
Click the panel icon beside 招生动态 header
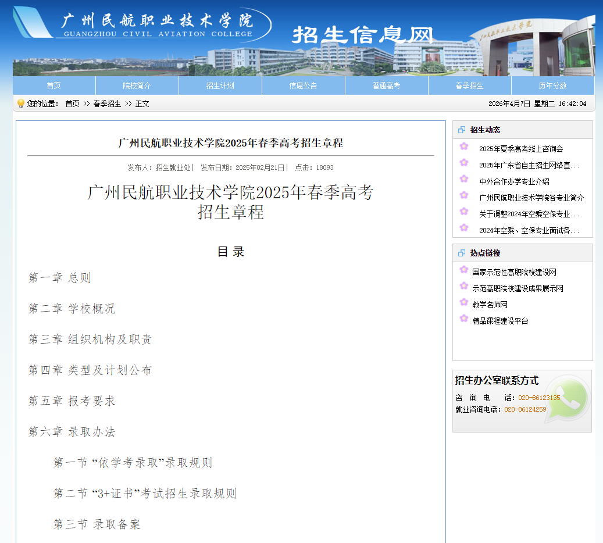coord(461,130)
